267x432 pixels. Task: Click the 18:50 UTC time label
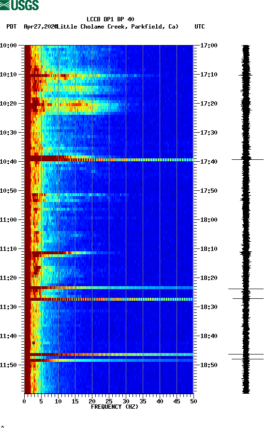click(x=208, y=365)
